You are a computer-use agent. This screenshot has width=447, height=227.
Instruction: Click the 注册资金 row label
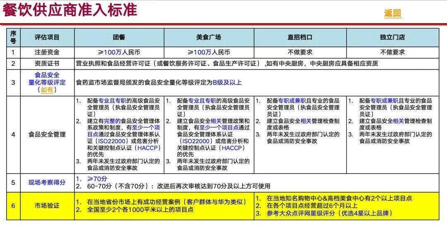(47, 53)
